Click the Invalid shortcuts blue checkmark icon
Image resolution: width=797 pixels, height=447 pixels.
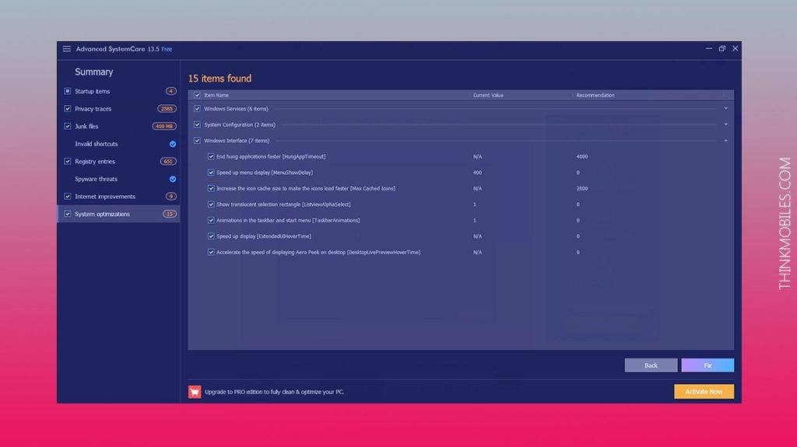pyautogui.click(x=173, y=145)
